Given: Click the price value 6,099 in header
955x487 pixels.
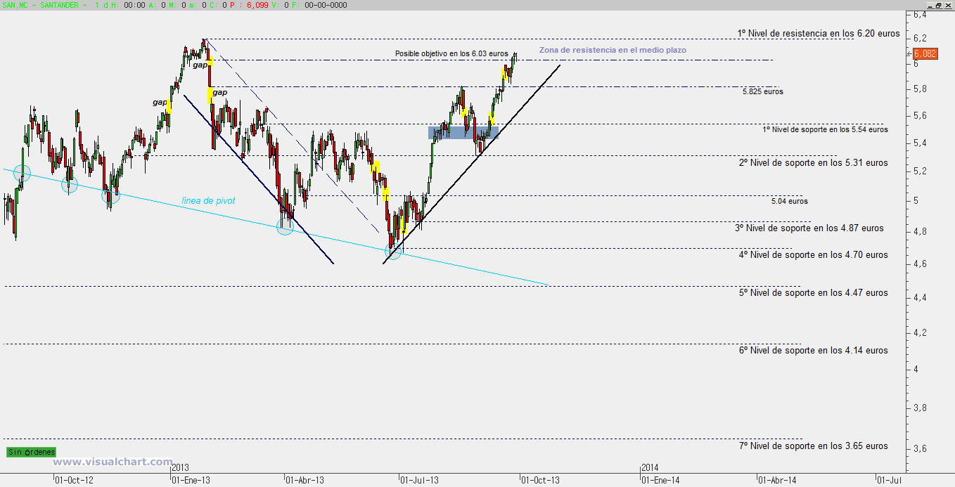Looking at the screenshot, I should tap(257, 5).
